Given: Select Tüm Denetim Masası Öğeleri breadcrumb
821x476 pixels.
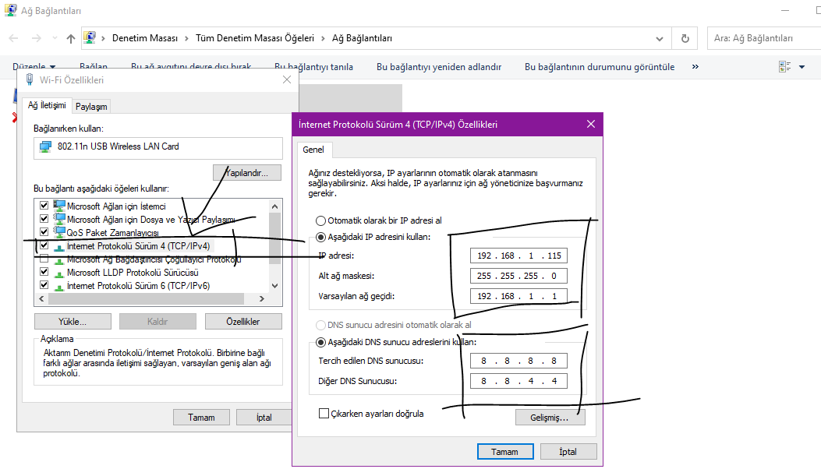Looking at the screenshot, I should (255, 38).
